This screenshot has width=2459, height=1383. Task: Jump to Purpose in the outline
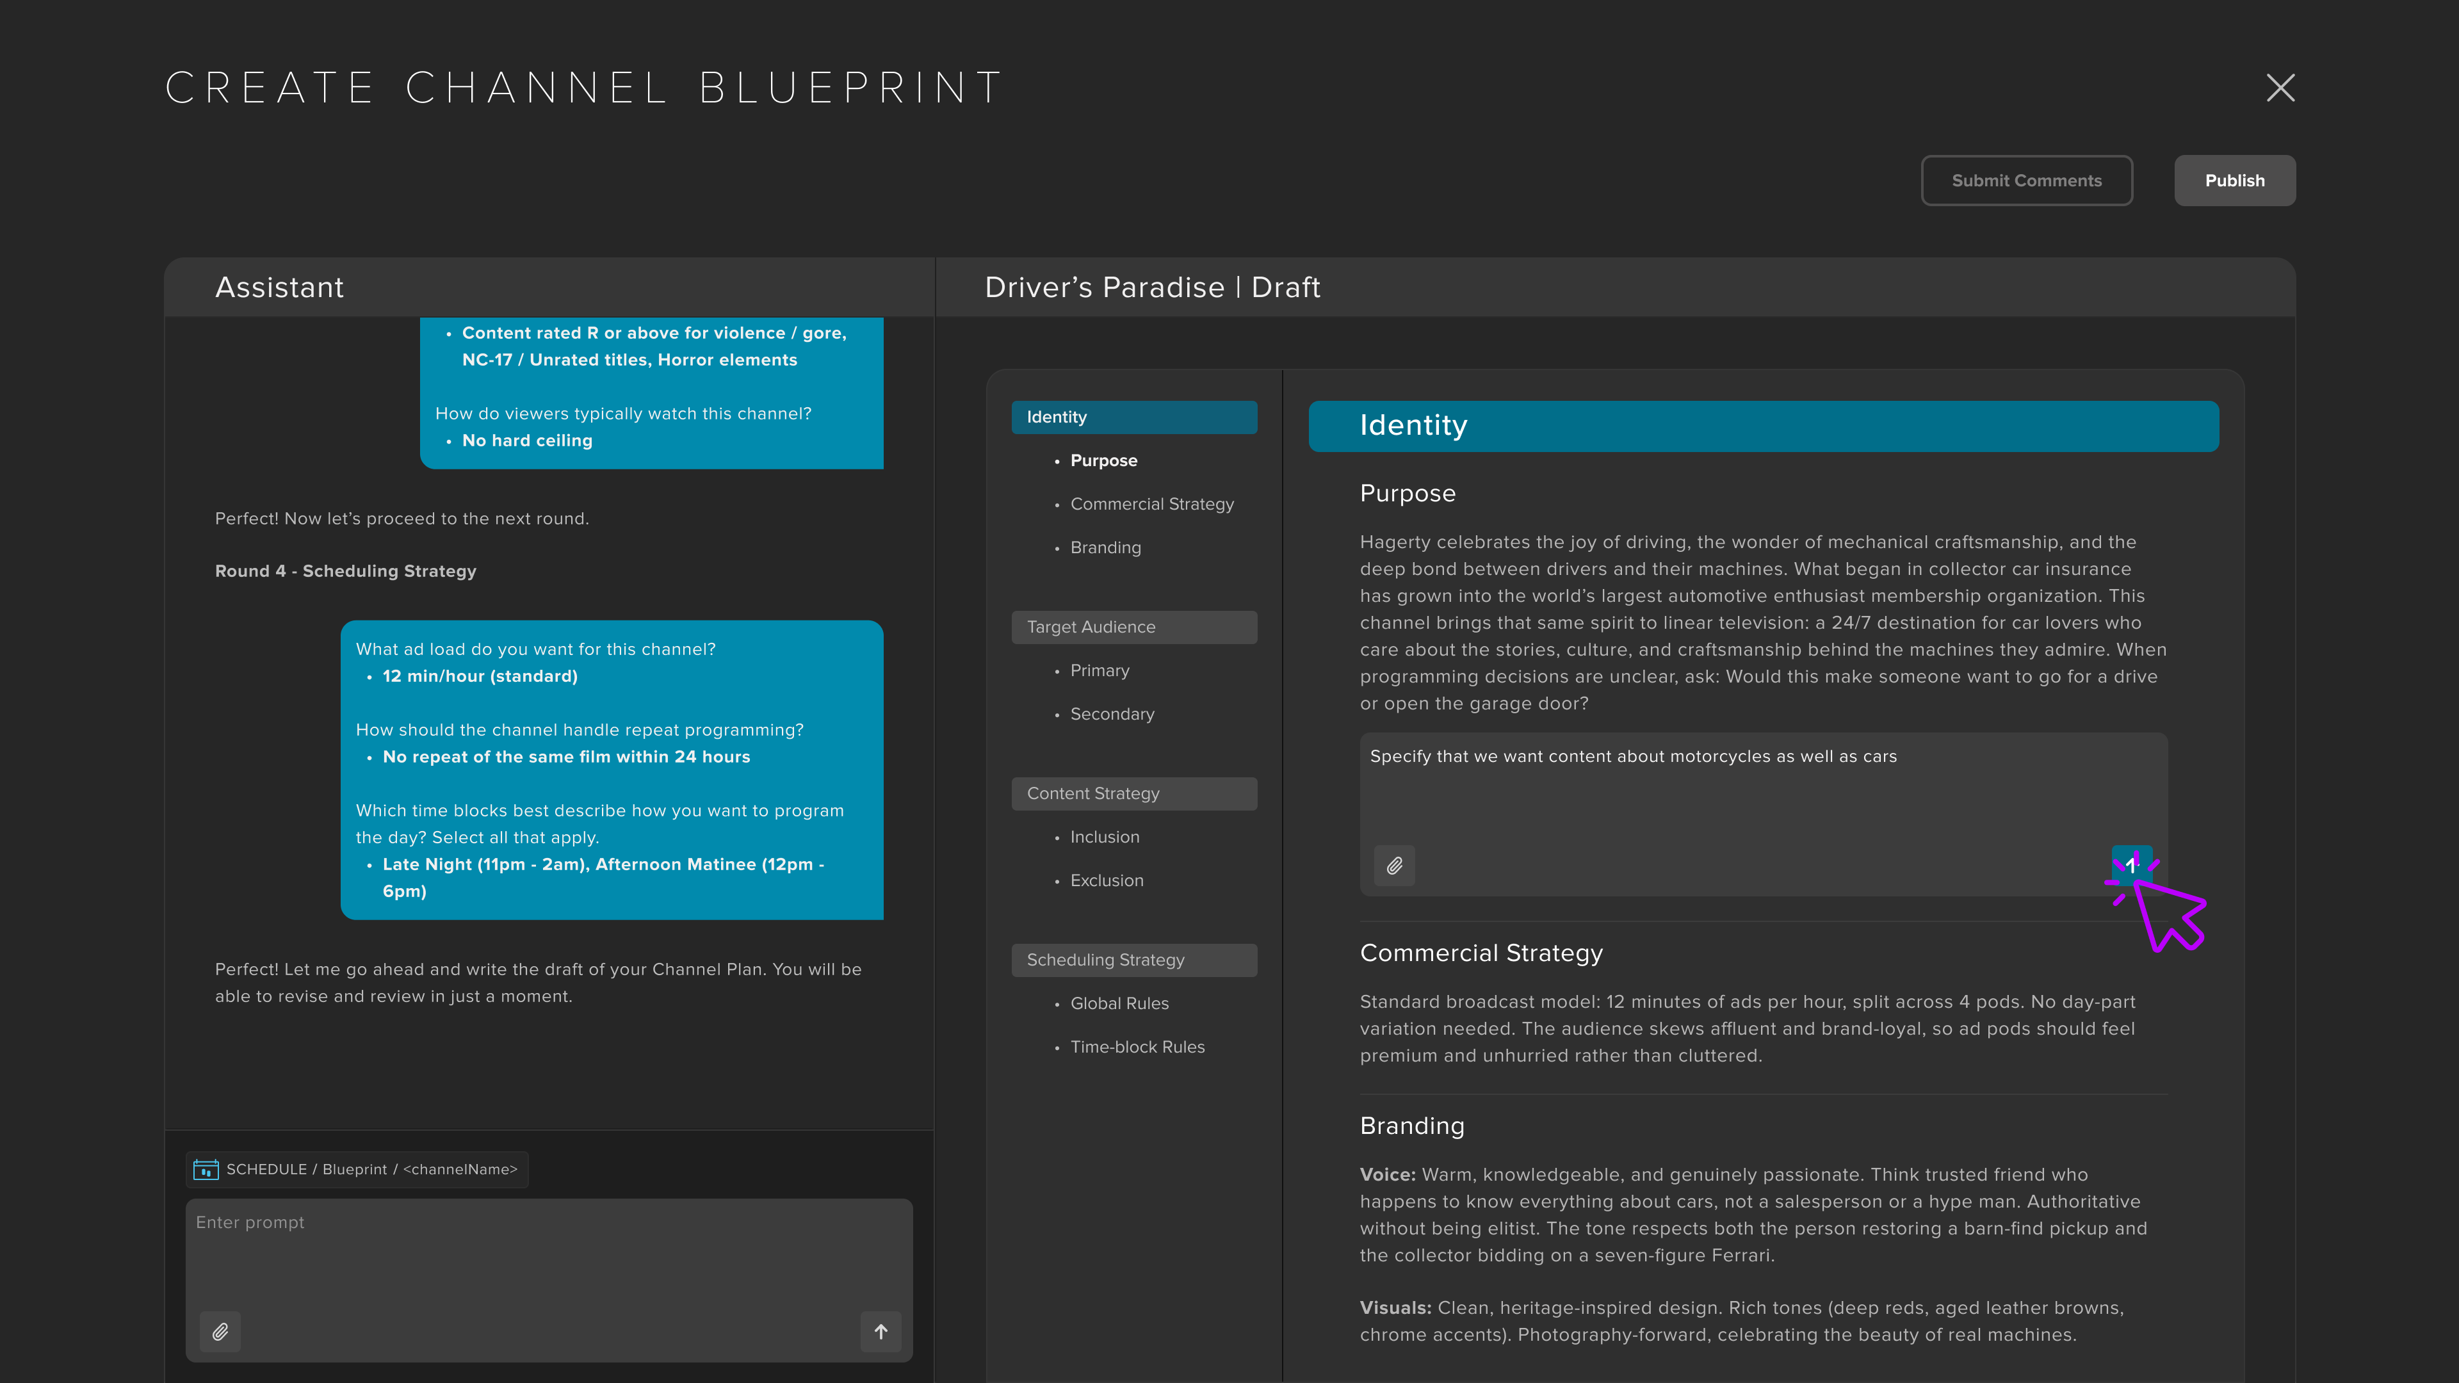pyautogui.click(x=1103, y=460)
